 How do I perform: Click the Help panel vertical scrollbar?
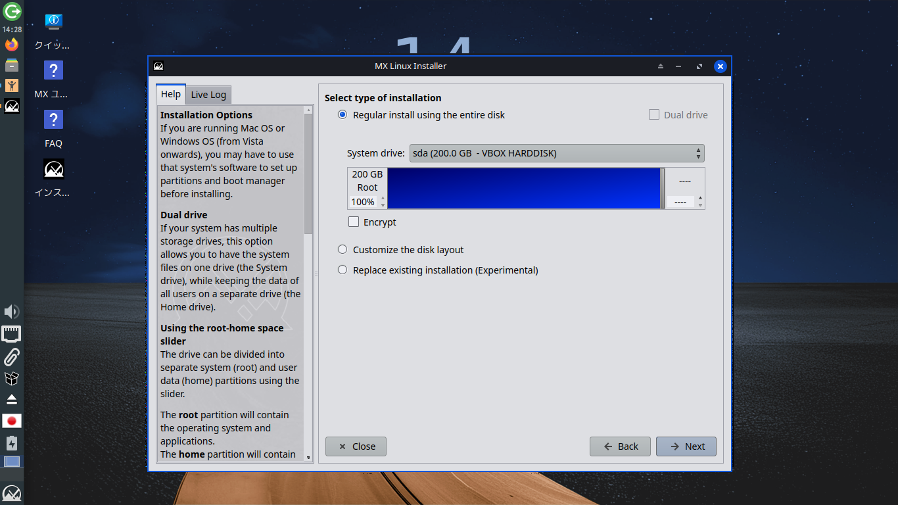tap(308, 174)
